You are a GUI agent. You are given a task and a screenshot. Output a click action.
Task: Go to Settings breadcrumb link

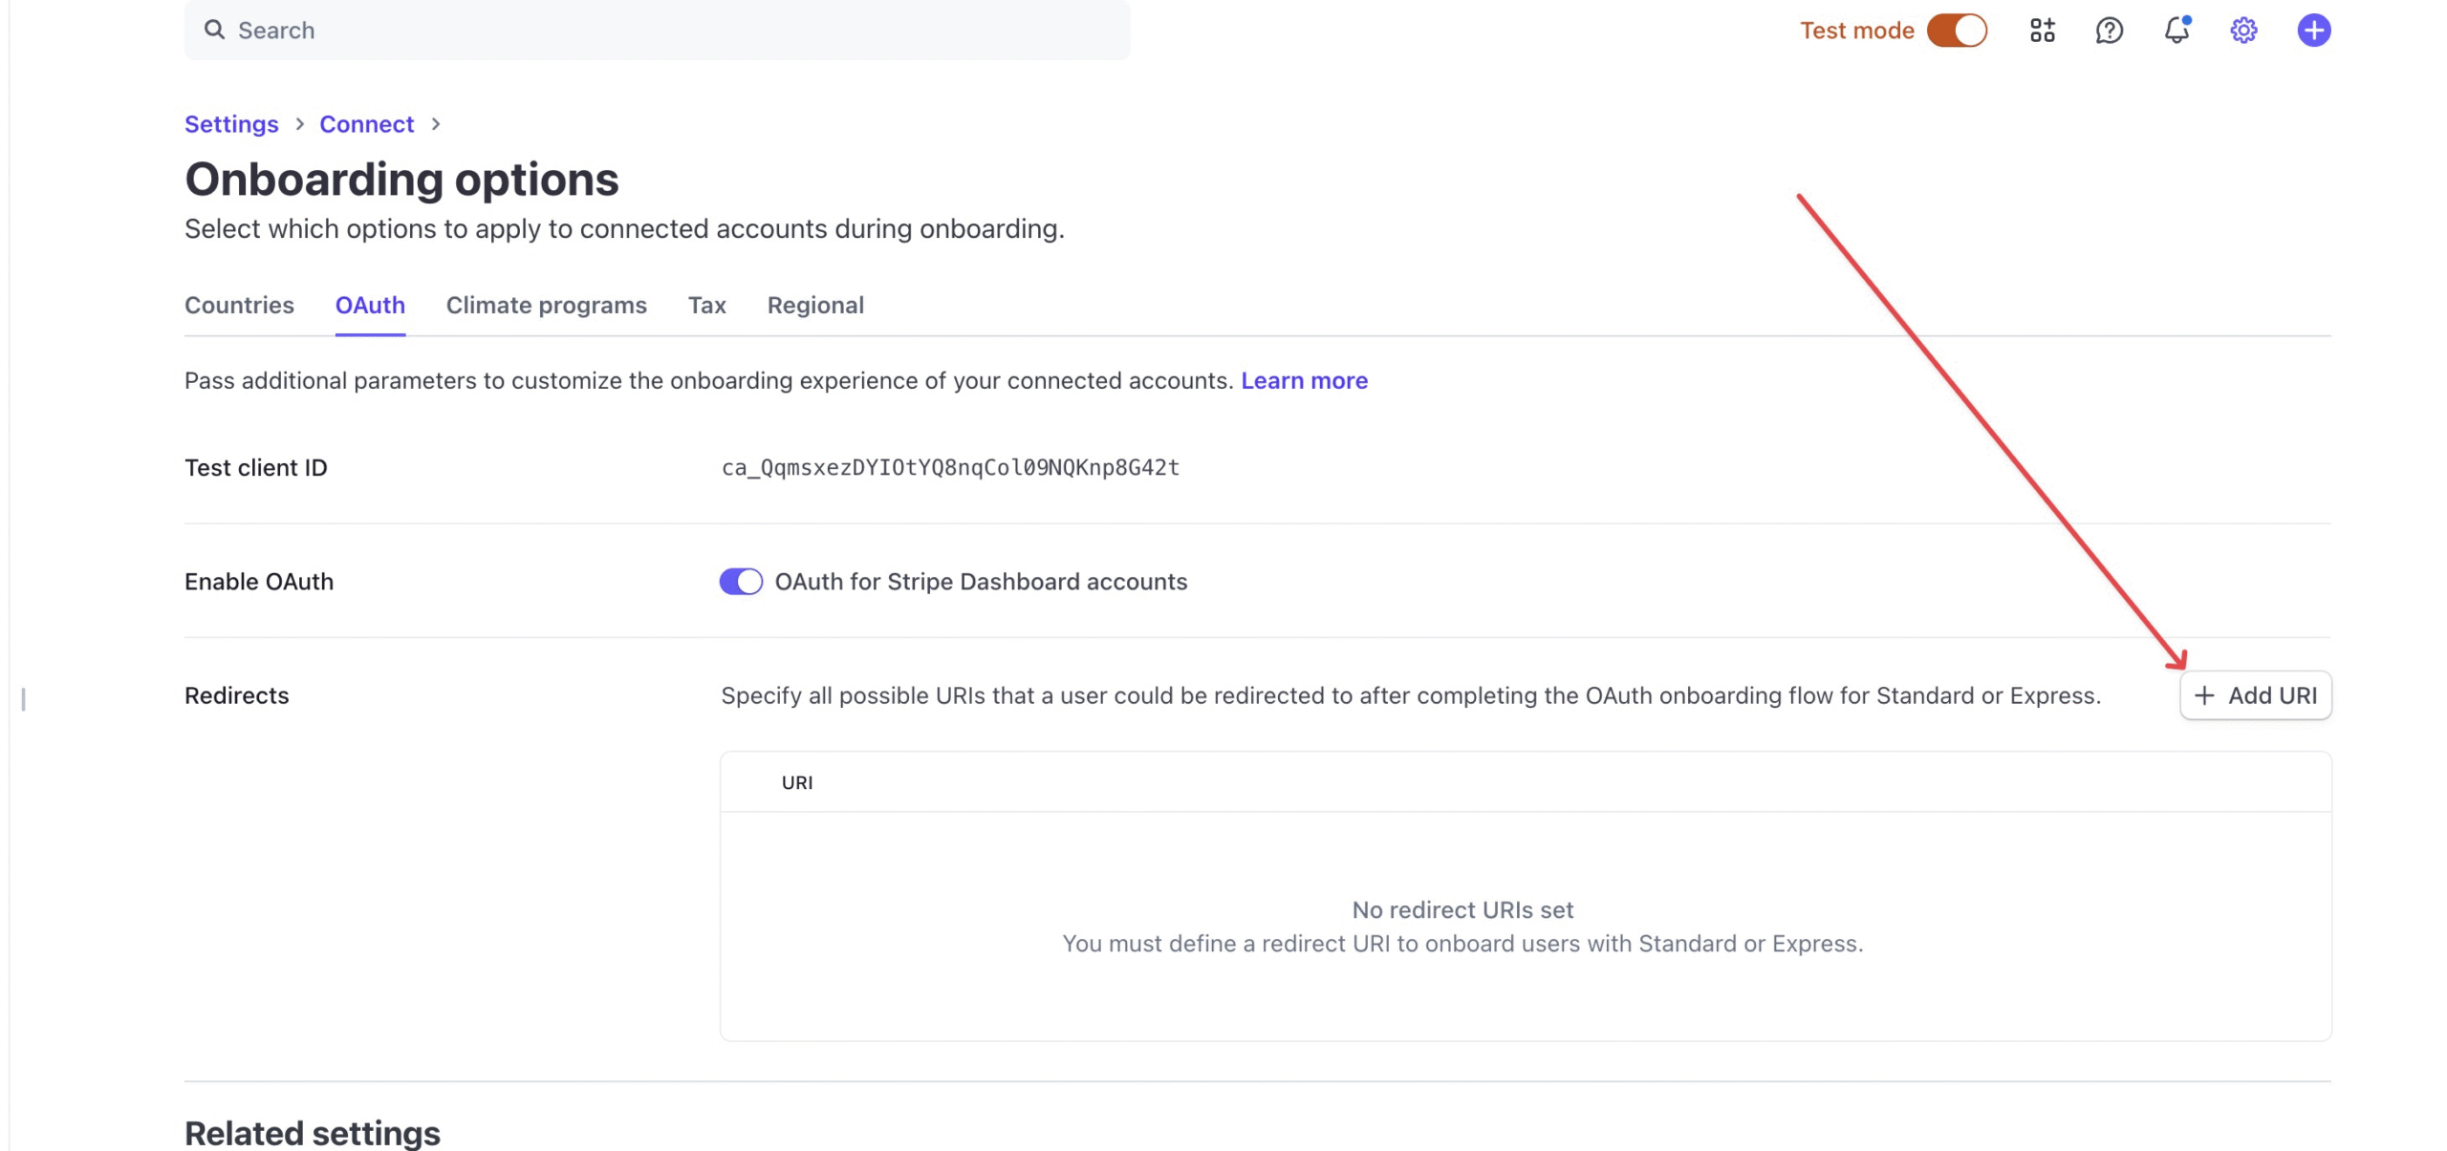231,124
